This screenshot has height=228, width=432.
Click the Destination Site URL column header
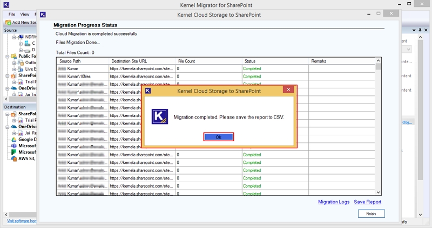point(142,61)
